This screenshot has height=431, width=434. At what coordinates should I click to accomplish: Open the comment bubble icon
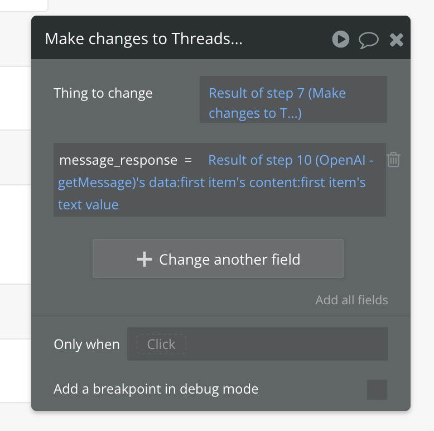tap(368, 40)
